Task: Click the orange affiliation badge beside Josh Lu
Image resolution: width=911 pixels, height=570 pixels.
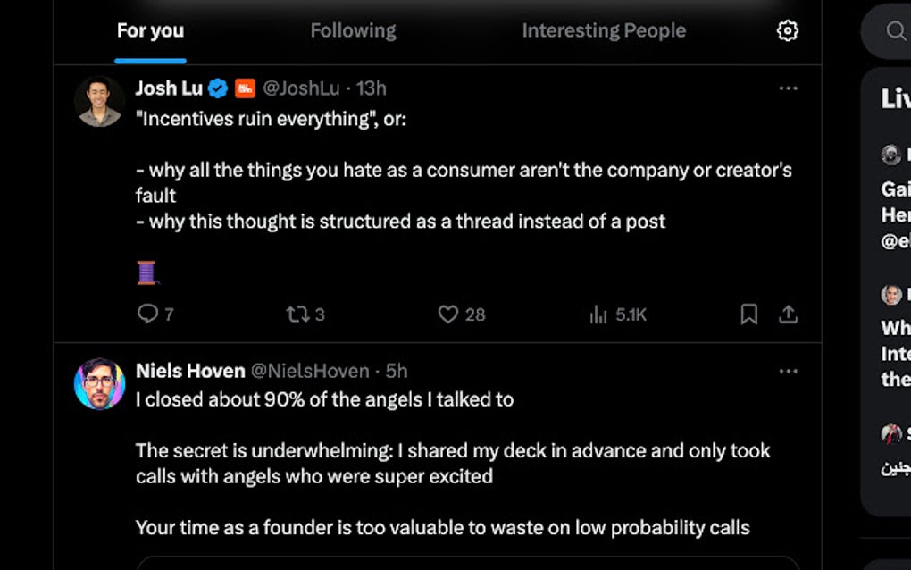Action: point(245,88)
